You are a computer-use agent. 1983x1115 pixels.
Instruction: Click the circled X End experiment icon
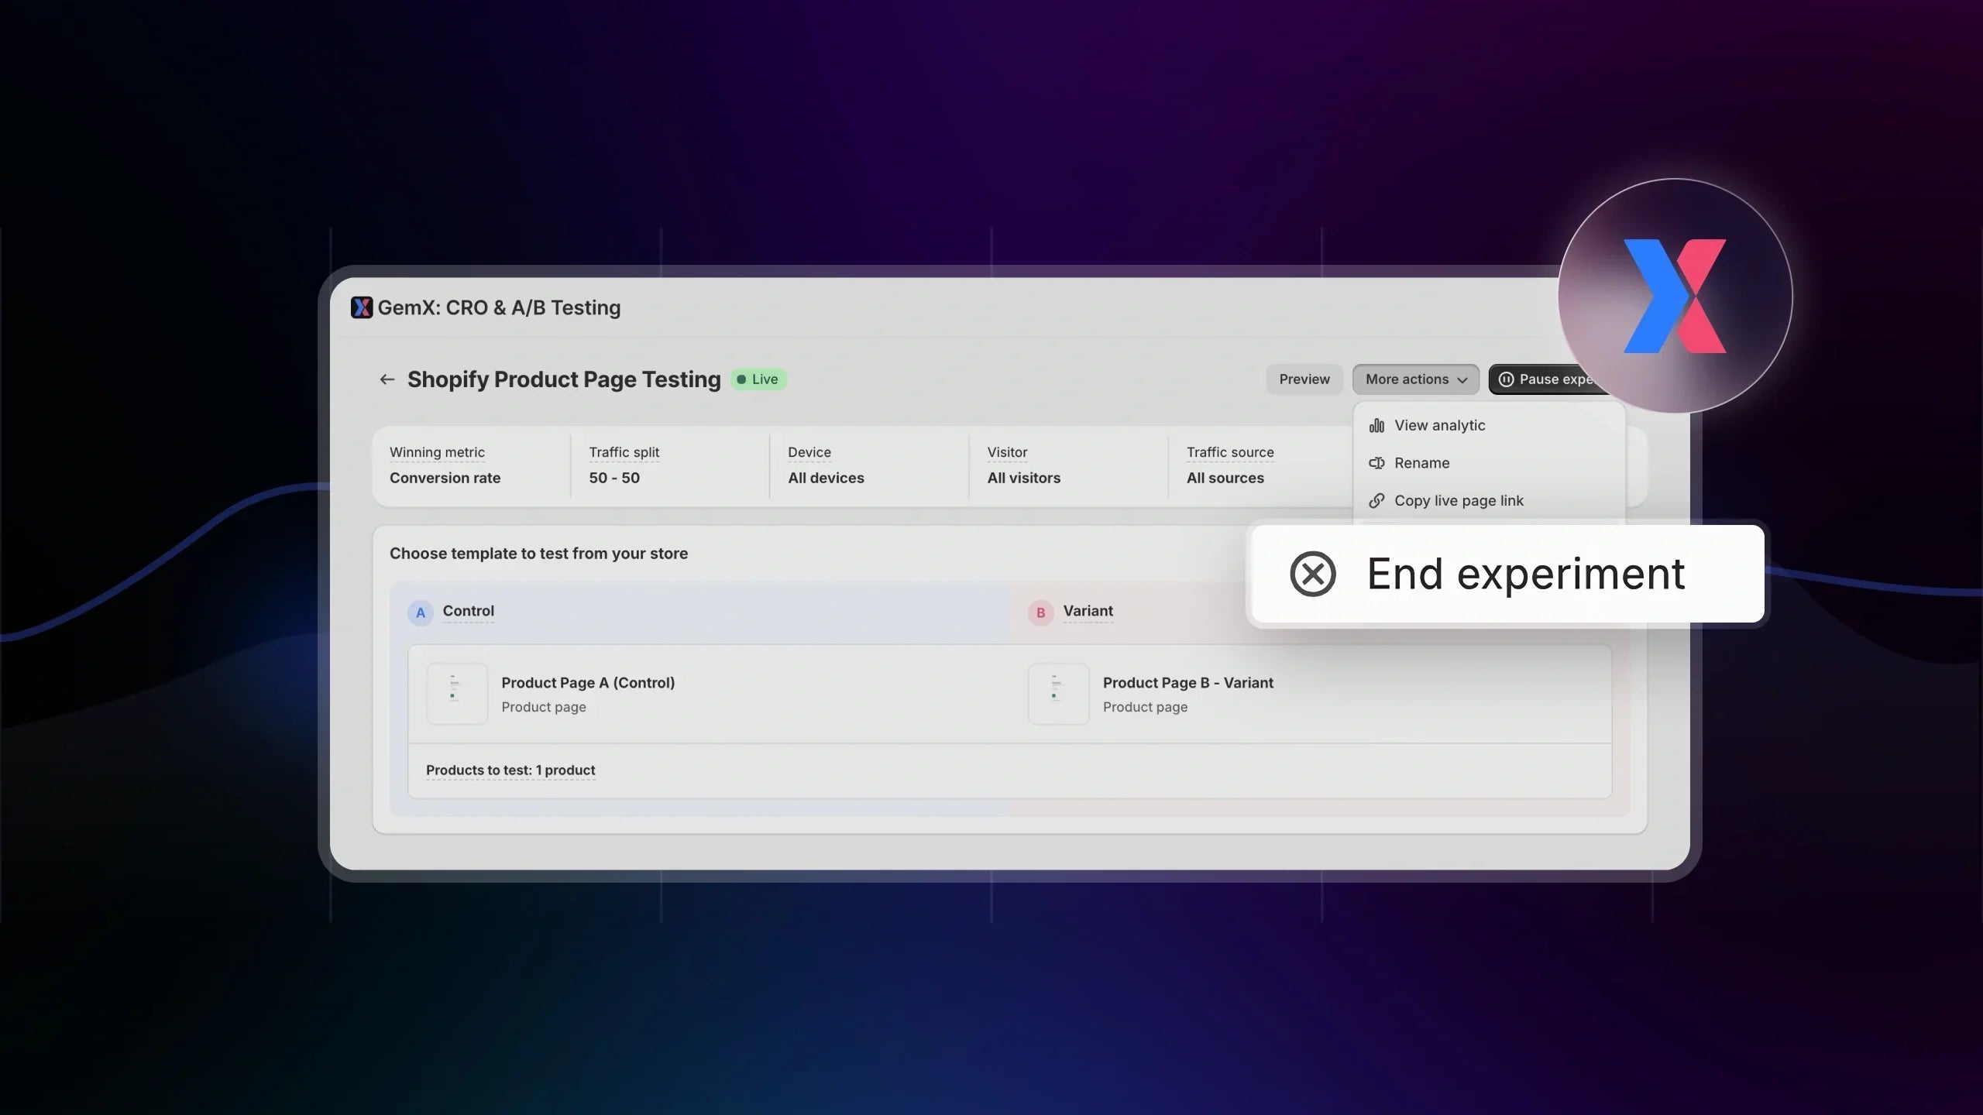click(x=1313, y=574)
